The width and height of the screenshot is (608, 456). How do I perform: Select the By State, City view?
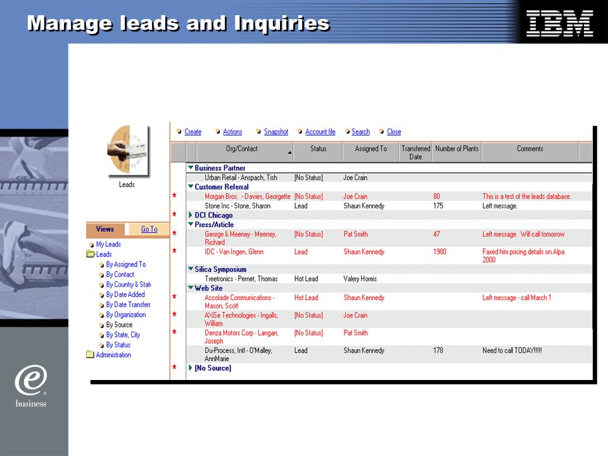click(123, 335)
